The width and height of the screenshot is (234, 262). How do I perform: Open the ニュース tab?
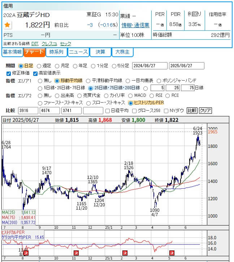coord(78,52)
